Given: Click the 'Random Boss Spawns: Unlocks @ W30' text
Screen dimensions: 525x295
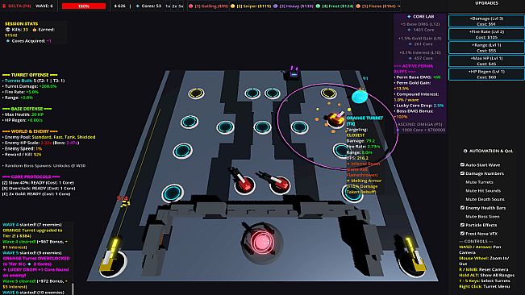Looking at the screenshot, I should pos(44,165).
